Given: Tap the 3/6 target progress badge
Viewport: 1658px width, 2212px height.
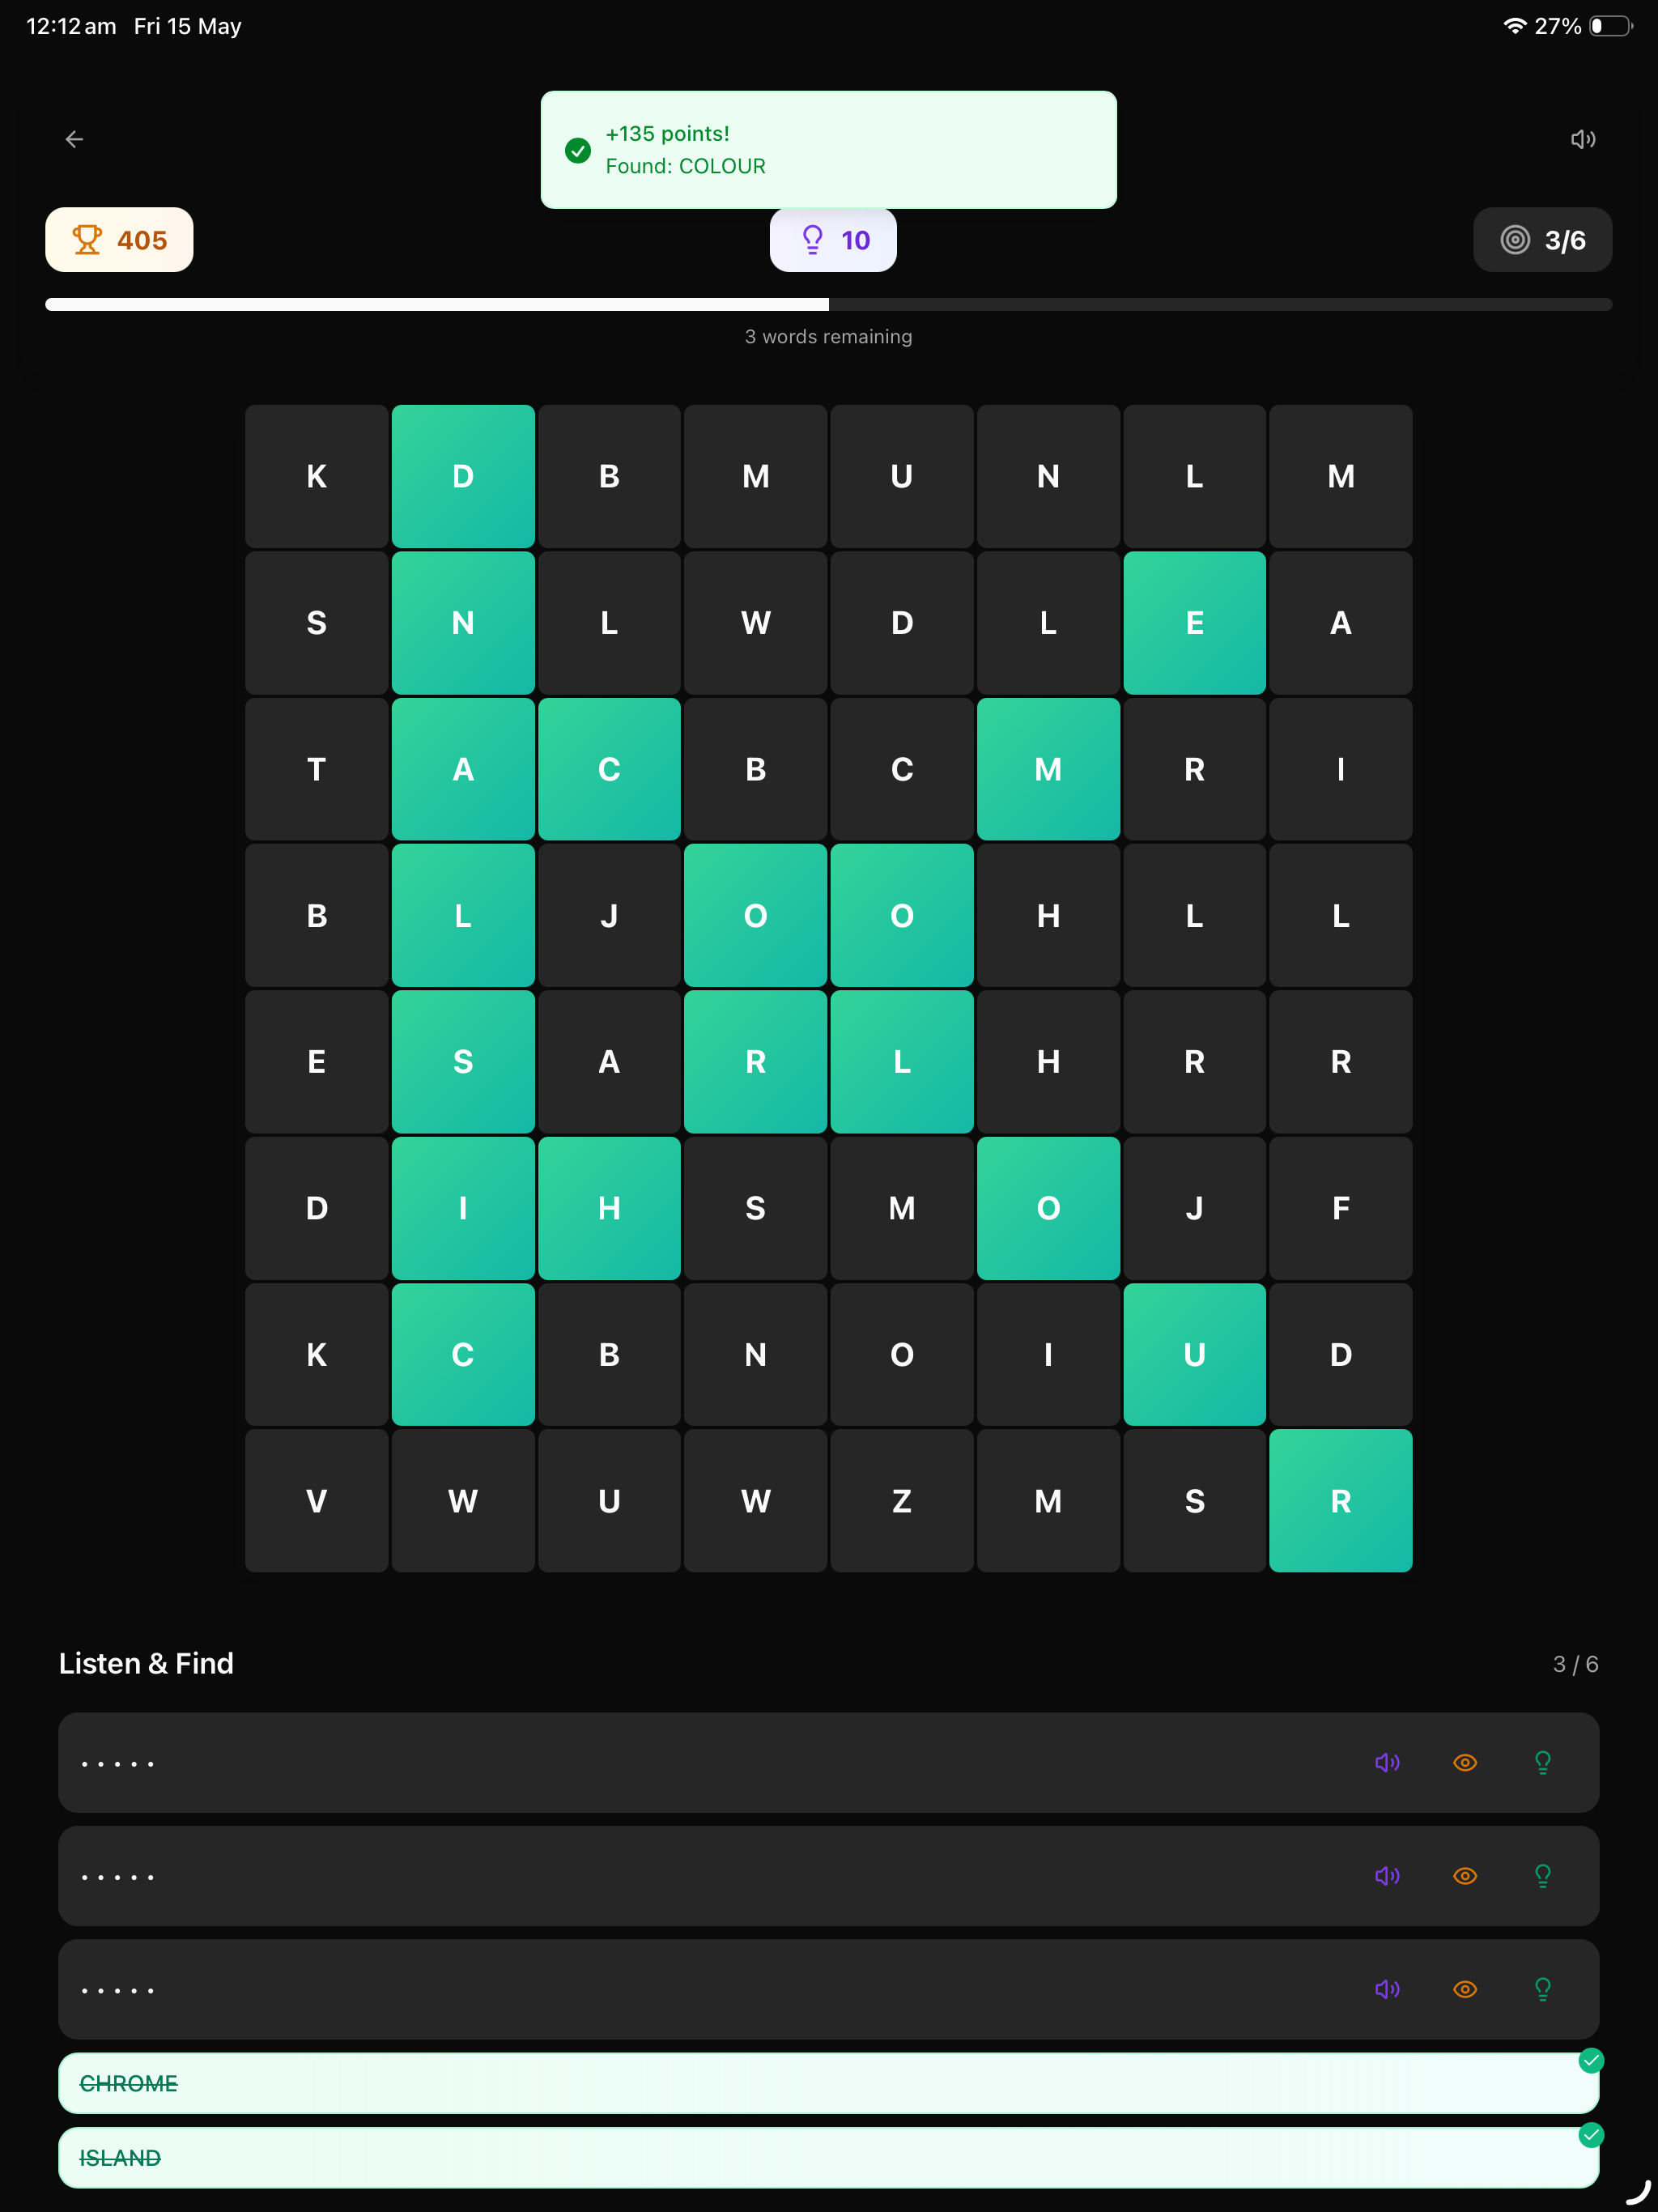Looking at the screenshot, I should 1542,240.
